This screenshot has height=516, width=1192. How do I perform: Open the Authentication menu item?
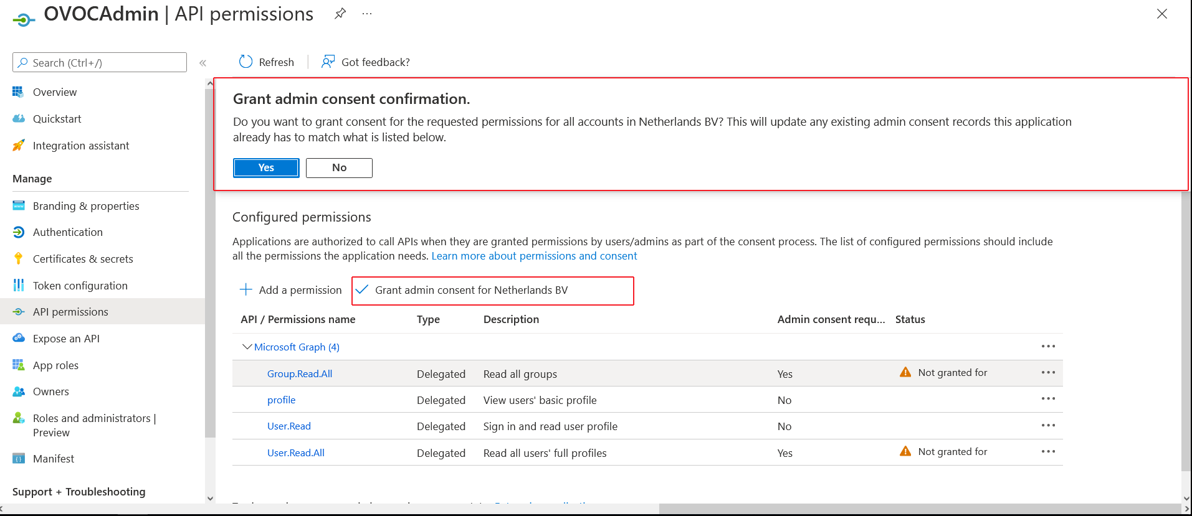(x=67, y=232)
